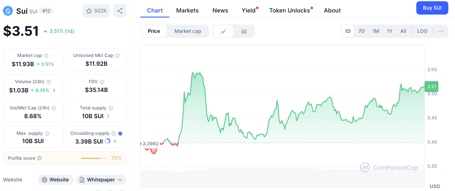Add Sui to watchlist with star
Screen dimensions: 455x191
pos(96,11)
